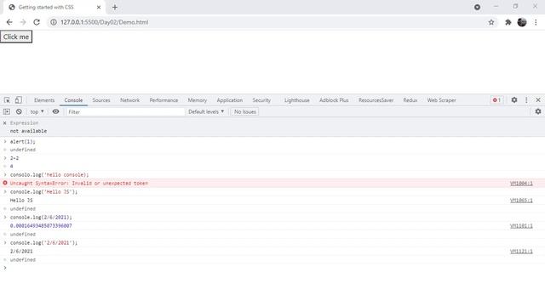Switch to the Web Scraper tab

441,100
